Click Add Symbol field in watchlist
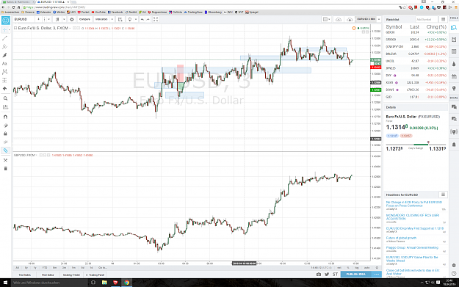This screenshot has height=287, width=459. coord(426,19)
